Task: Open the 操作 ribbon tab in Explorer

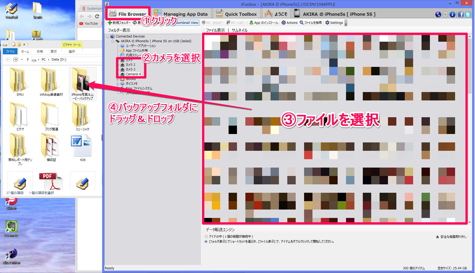Action: click(72, 51)
